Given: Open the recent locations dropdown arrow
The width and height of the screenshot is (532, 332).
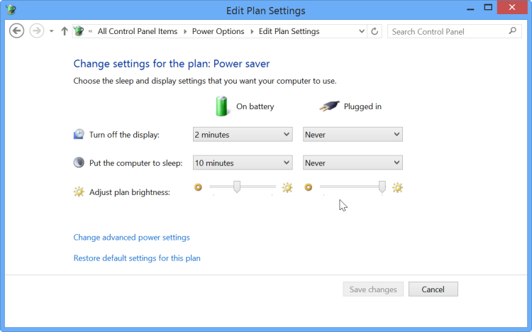Looking at the screenshot, I should [52, 31].
